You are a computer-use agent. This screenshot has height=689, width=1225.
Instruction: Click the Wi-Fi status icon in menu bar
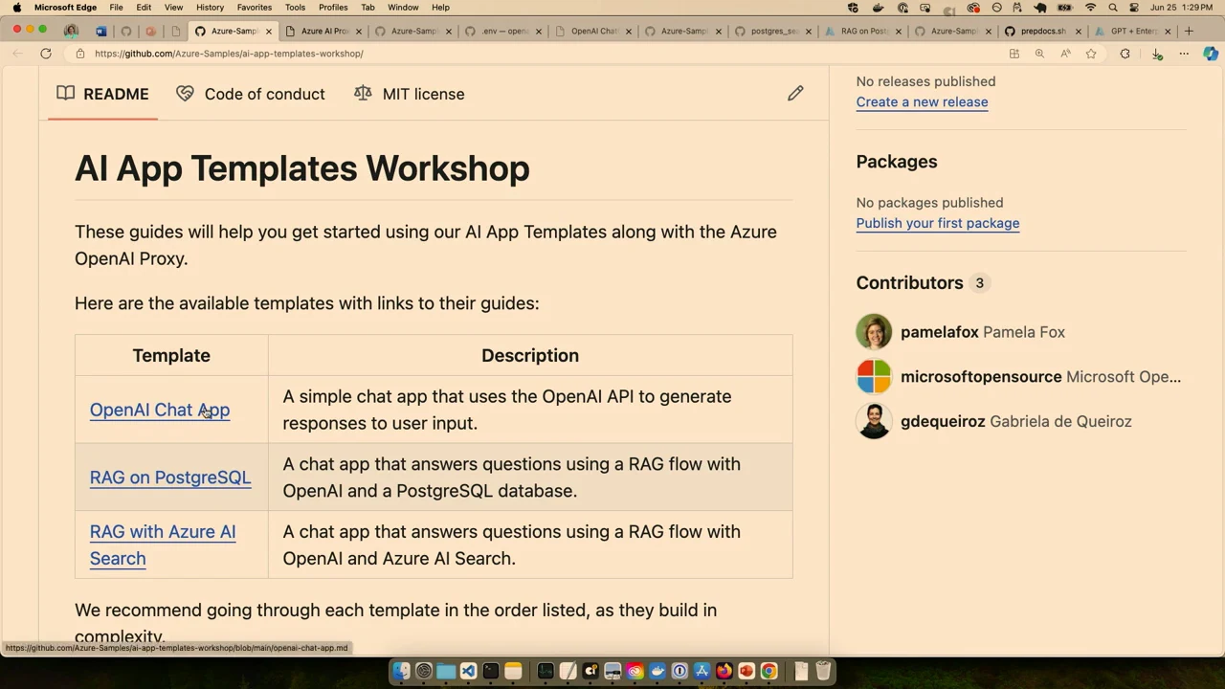[x=1090, y=8]
